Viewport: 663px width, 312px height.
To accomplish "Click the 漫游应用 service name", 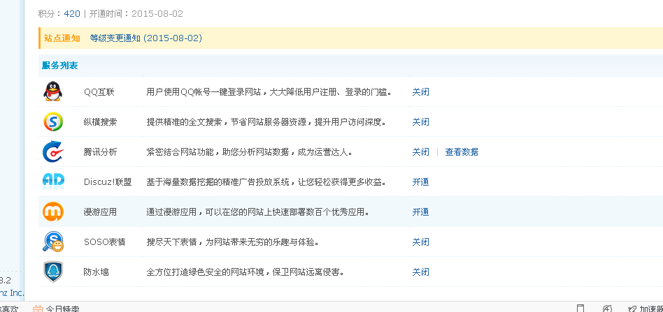I will point(100,212).
